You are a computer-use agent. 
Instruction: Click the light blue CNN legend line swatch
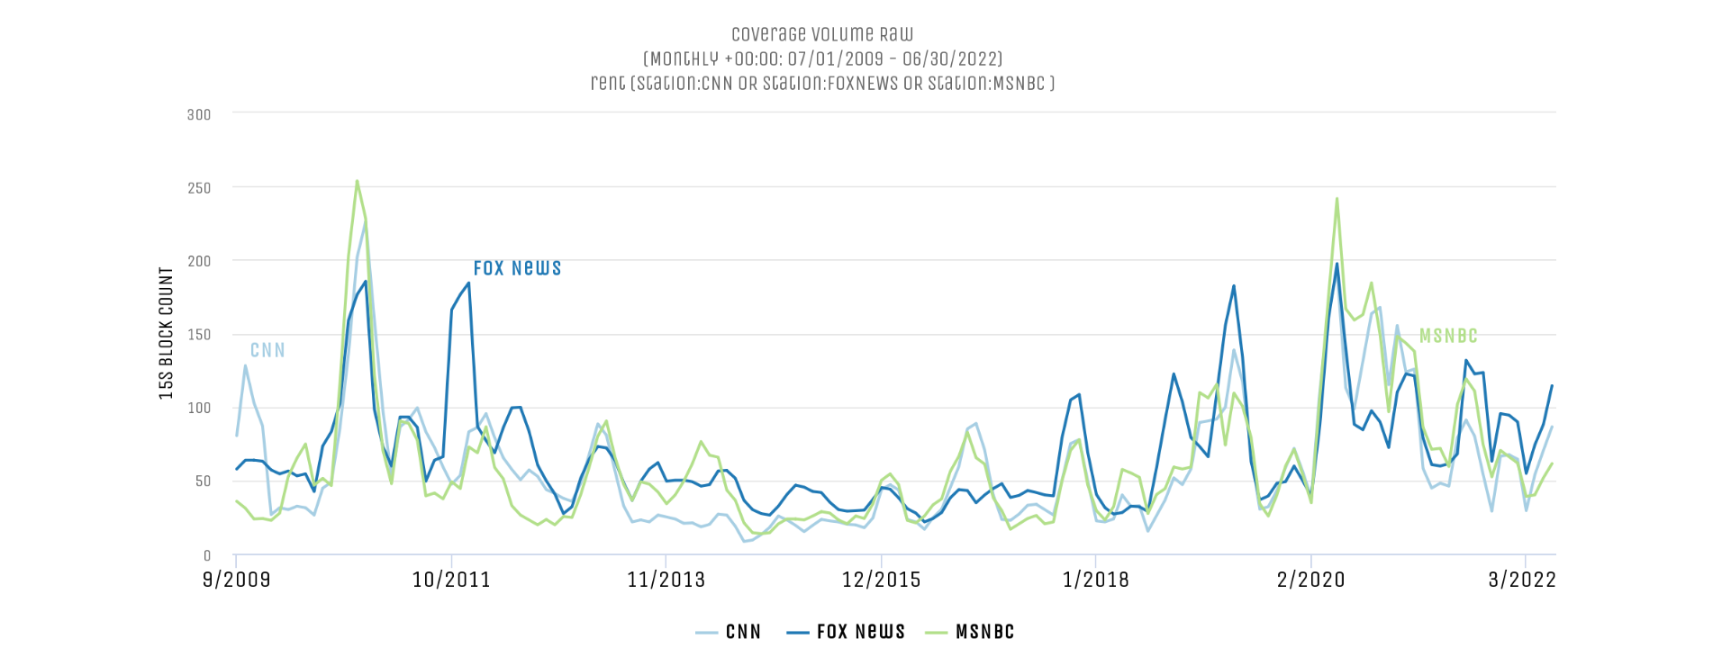[706, 633]
